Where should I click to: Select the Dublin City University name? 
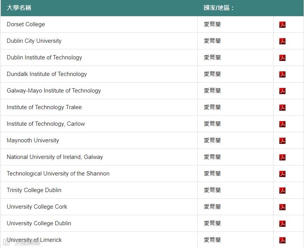click(34, 41)
